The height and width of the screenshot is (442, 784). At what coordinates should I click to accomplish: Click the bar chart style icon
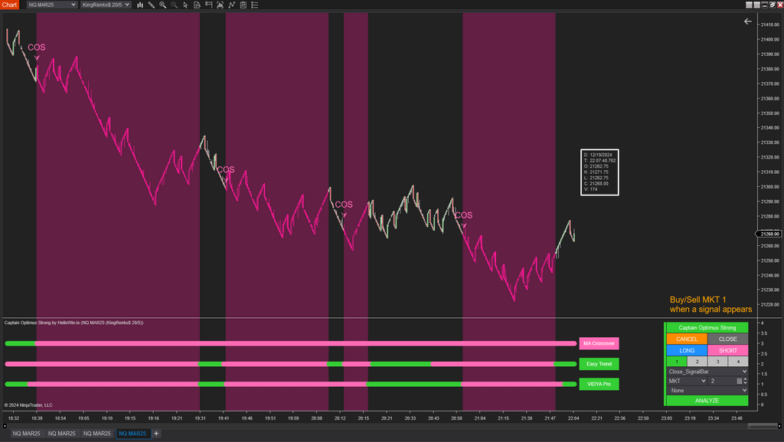pyautogui.click(x=140, y=5)
